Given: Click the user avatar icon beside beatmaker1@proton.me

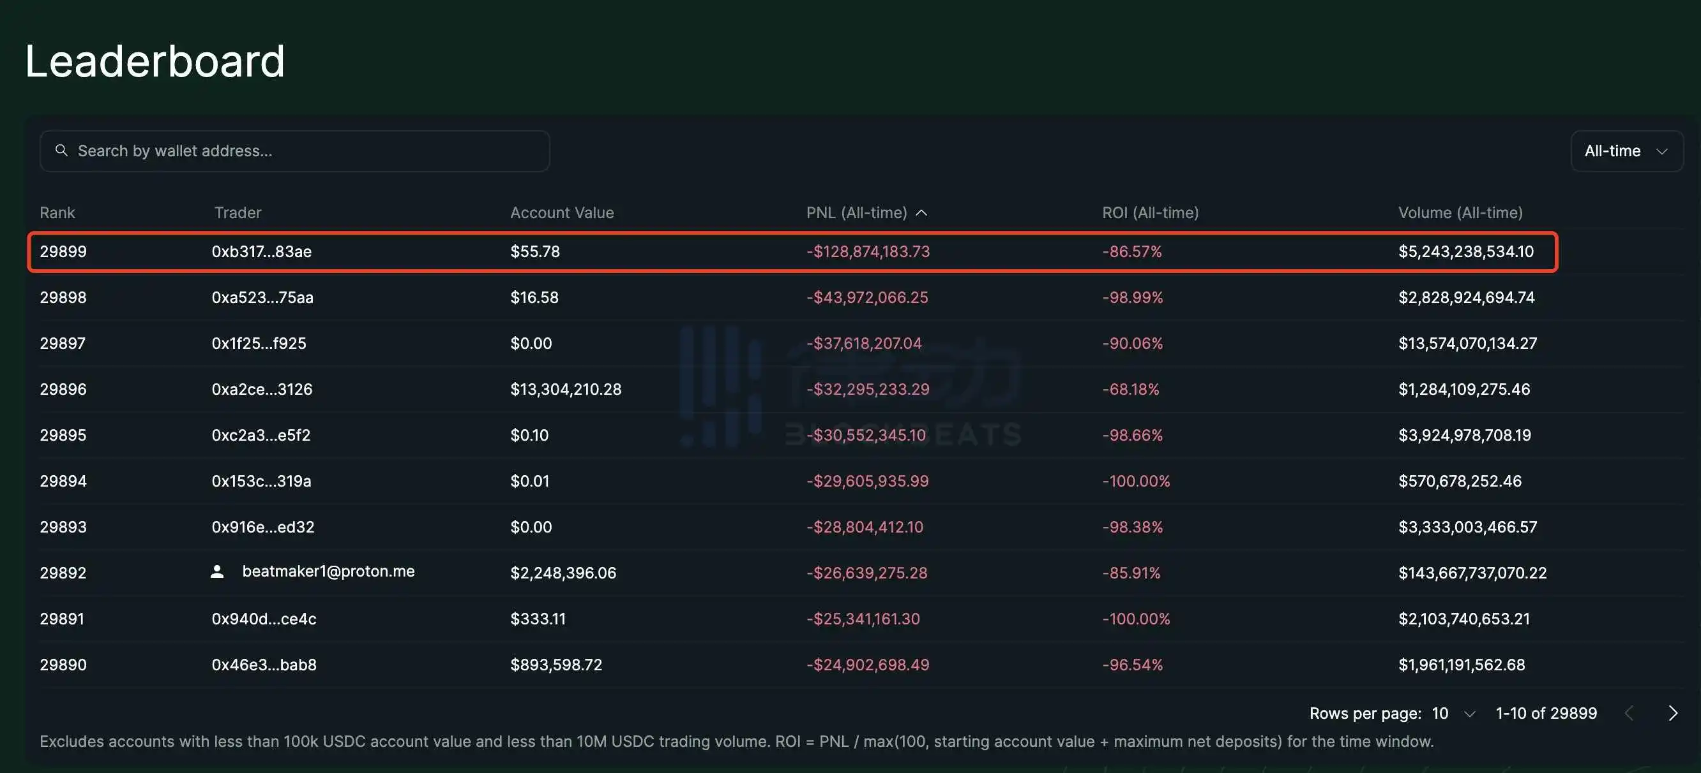Looking at the screenshot, I should coord(218,571).
